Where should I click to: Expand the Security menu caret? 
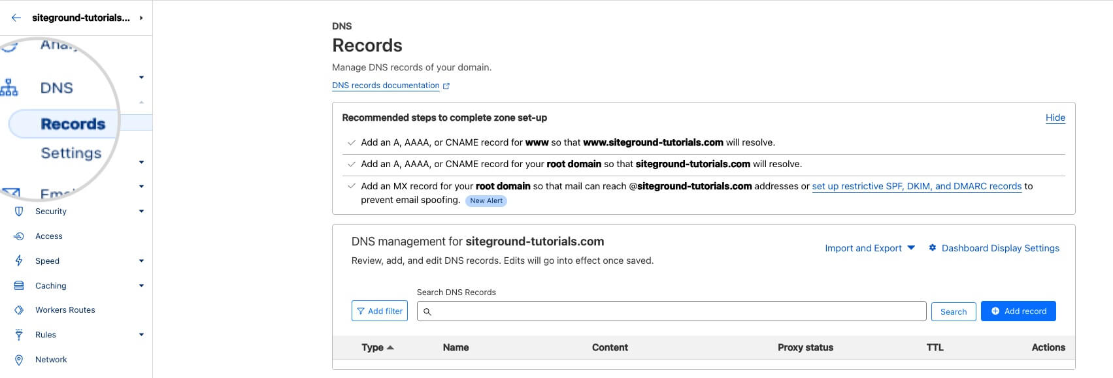coord(141,212)
